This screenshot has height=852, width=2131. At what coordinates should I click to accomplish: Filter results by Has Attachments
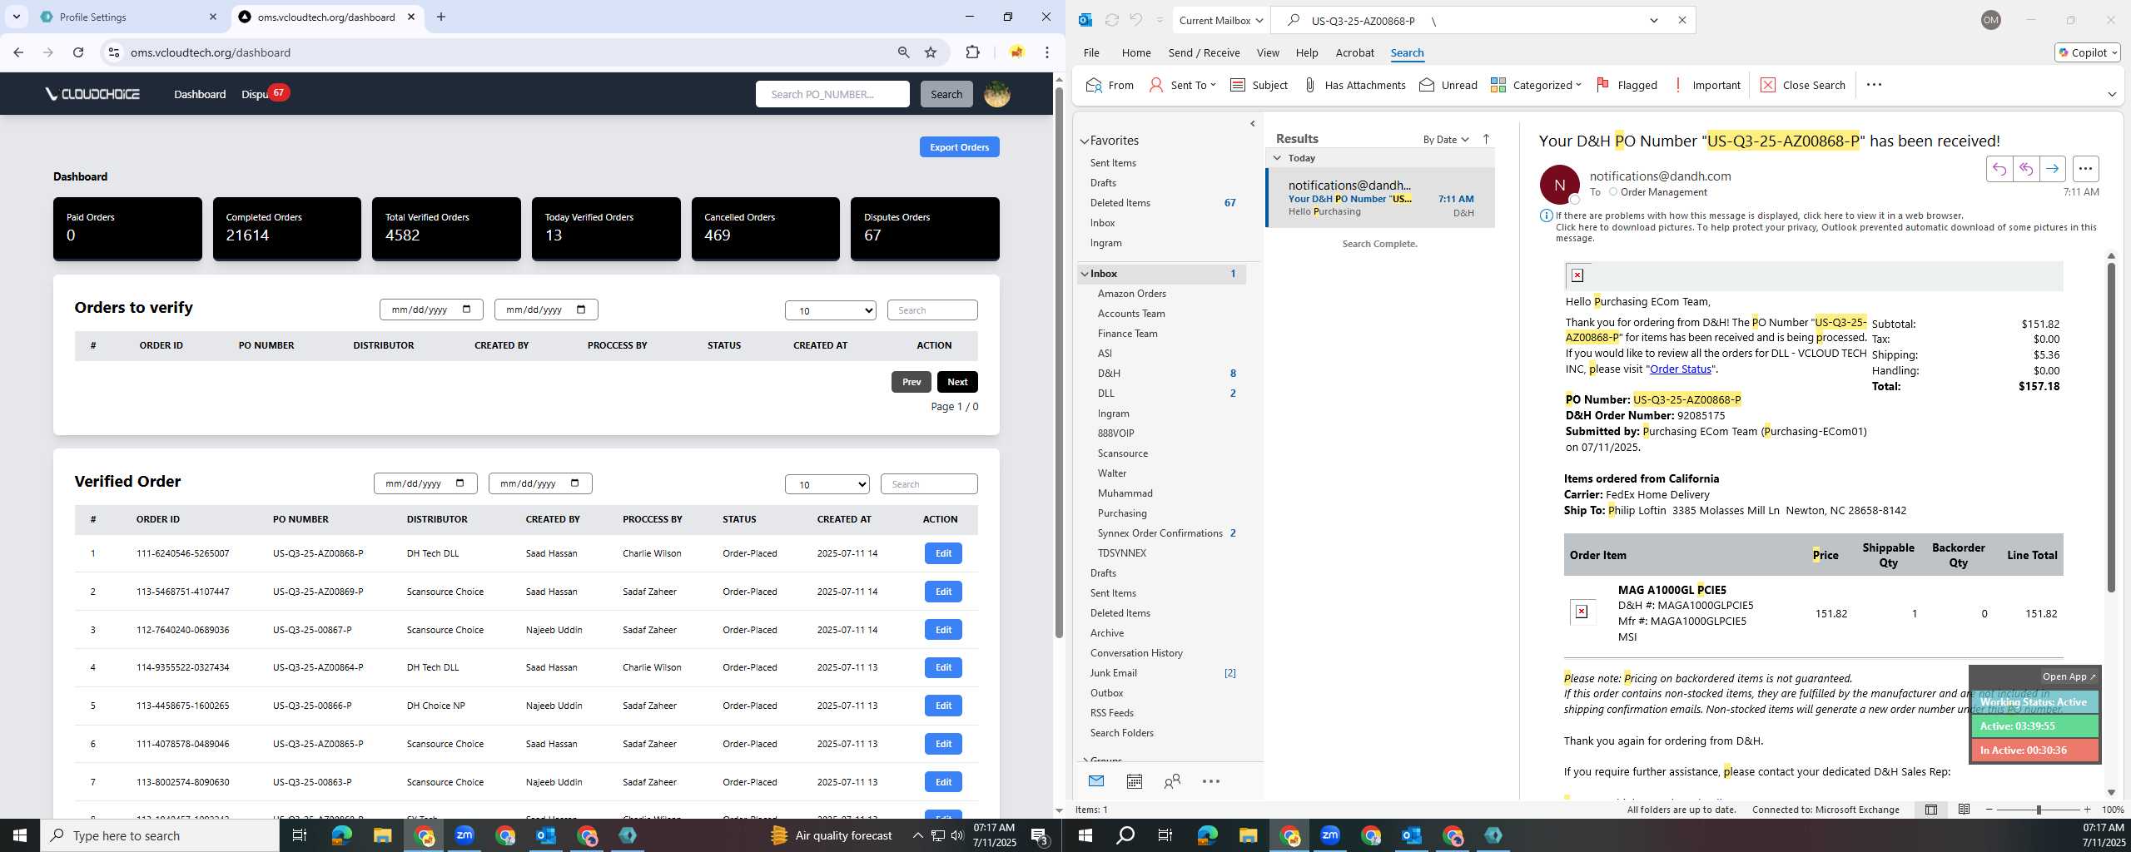coord(1354,85)
